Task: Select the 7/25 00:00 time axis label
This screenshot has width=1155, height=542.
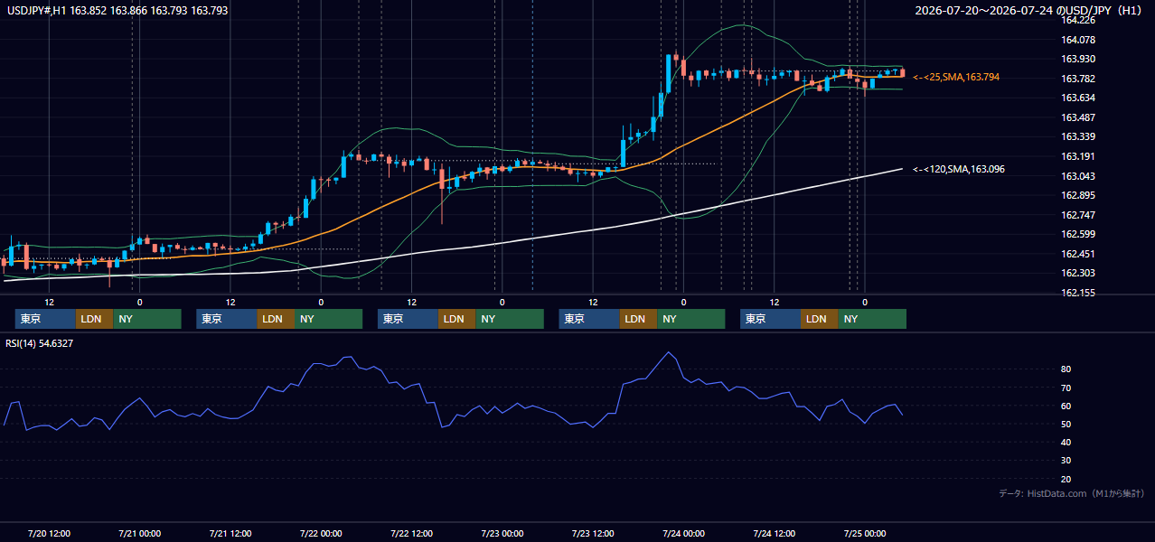Action: [864, 533]
